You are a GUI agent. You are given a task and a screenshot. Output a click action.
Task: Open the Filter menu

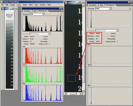pos(31,5)
